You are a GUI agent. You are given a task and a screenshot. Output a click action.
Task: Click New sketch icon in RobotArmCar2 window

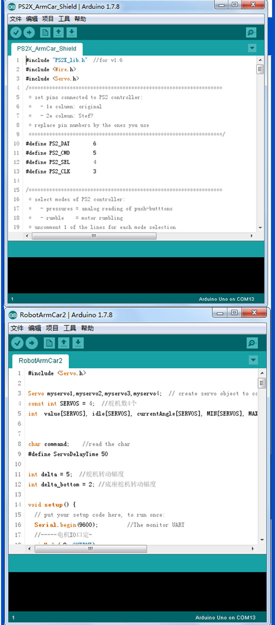(x=49, y=343)
